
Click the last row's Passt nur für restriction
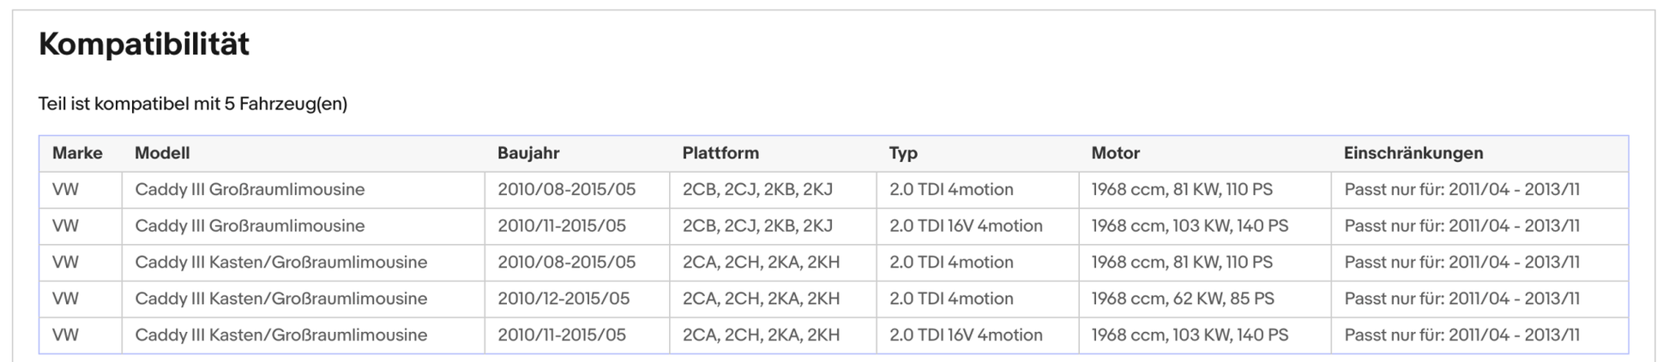1461,335
